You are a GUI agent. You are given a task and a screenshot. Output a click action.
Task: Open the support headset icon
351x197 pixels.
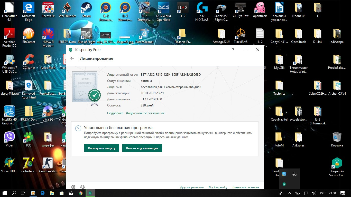tap(82, 187)
